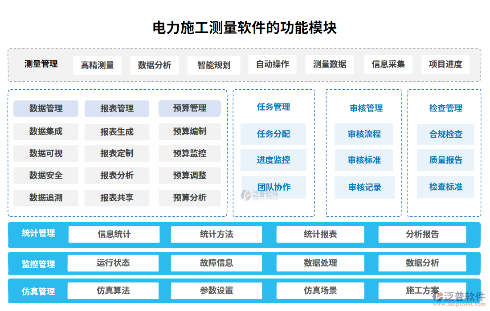Click the 信息采集 item
Image resolution: width=490 pixels, height=311 pixels.
coord(388,64)
